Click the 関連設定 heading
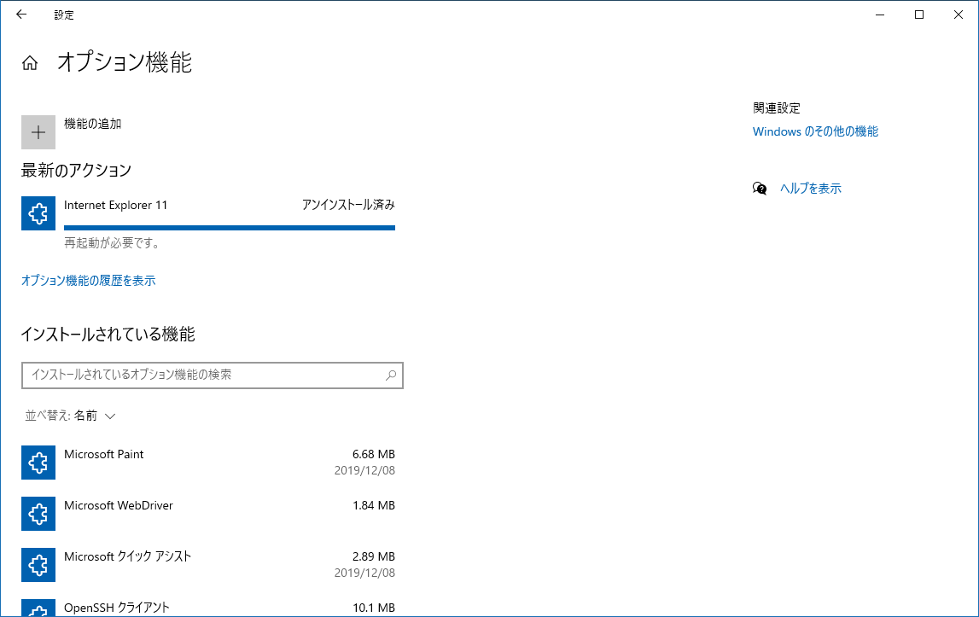 point(776,108)
